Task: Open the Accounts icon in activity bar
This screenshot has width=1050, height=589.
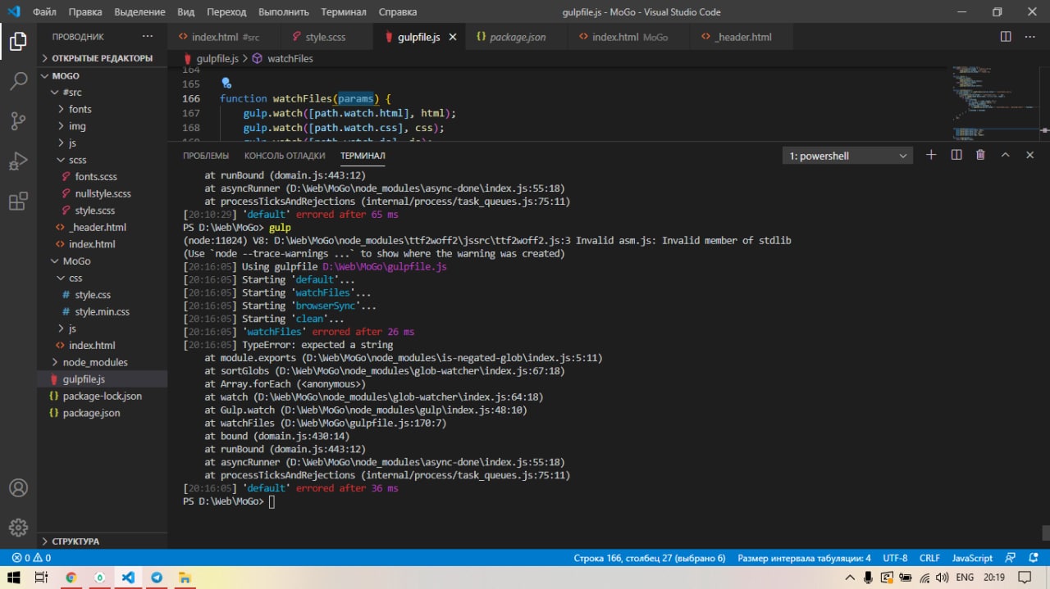Action: click(x=18, y=487)
